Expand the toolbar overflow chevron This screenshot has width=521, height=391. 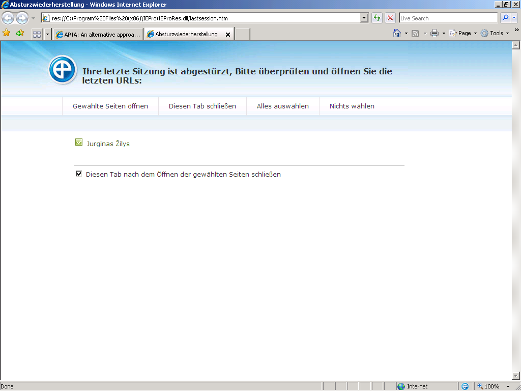pyautogui.click(x=517, y=30)
